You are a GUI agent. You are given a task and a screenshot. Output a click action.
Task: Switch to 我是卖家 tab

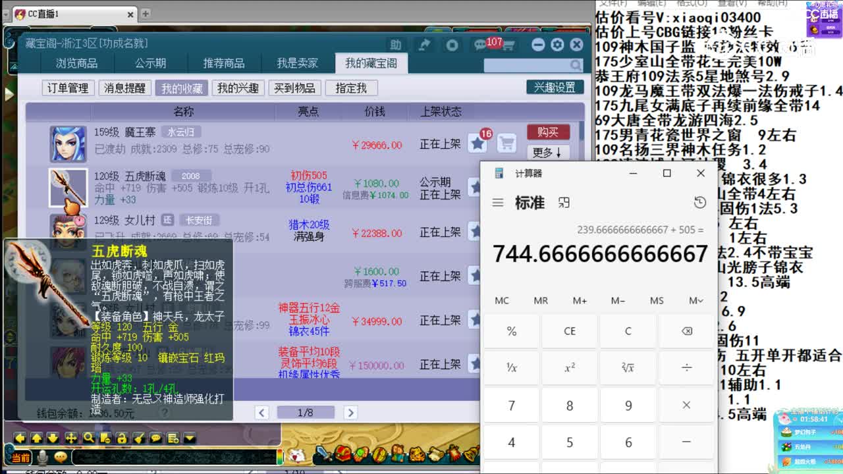(297, 63)
